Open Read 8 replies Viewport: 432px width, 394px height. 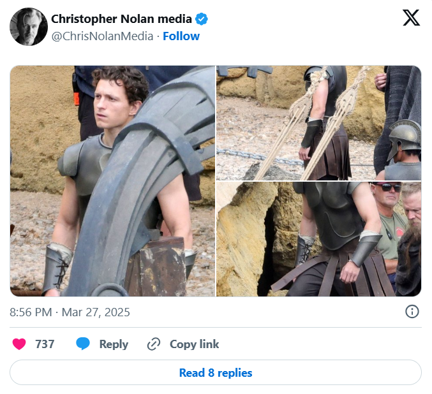click(x=216, y=373)
